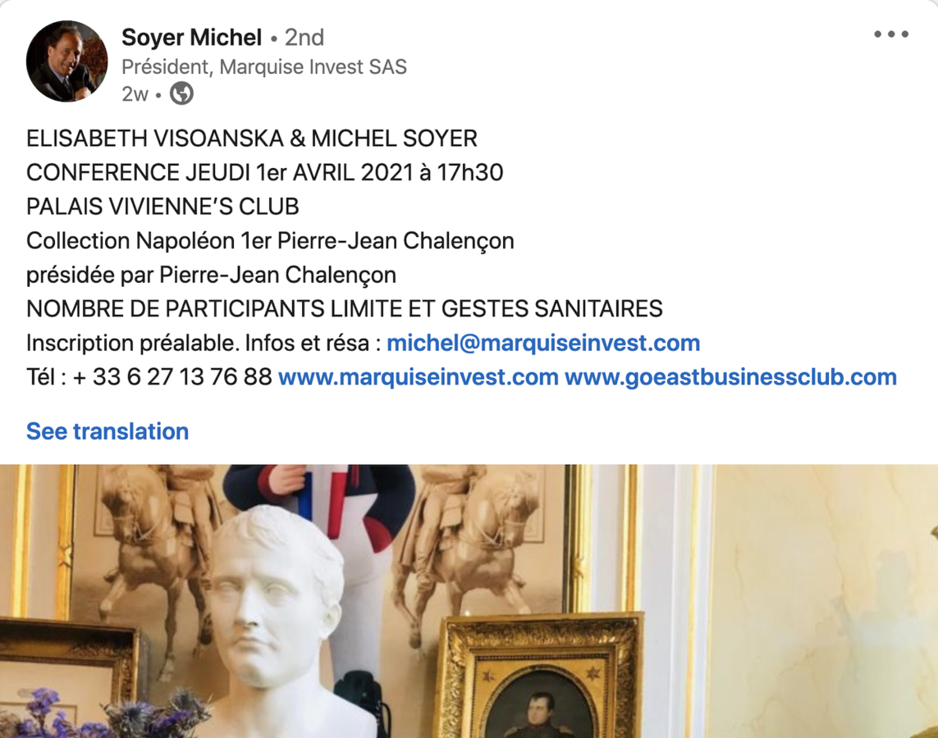Open the Soyer Michel name link

coord(191,38)
